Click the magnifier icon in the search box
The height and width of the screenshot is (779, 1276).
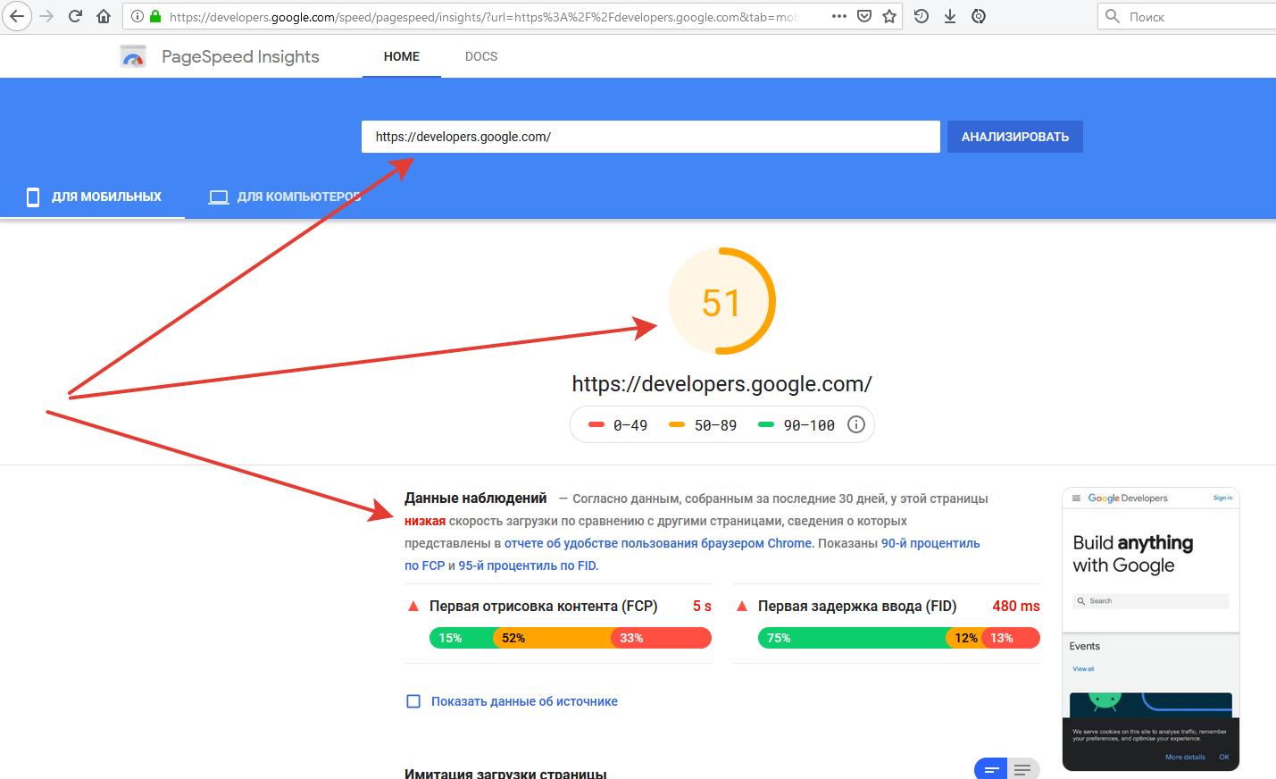pos(1113,16)
